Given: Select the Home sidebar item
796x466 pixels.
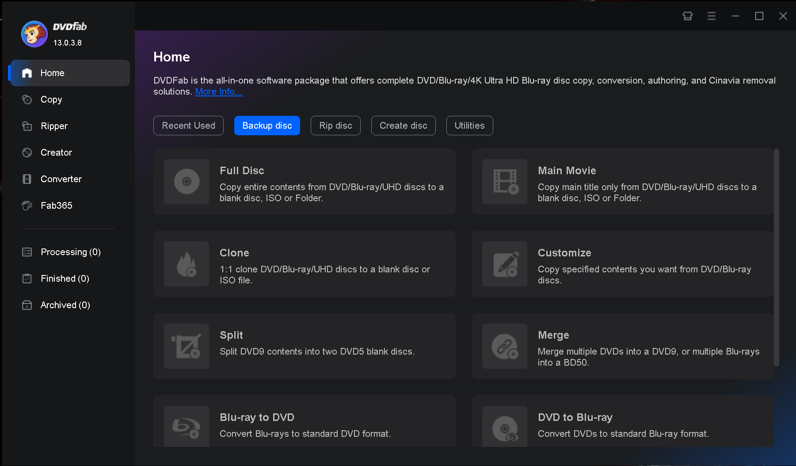Looking at the screenshot, I should (x=70, y=73).
